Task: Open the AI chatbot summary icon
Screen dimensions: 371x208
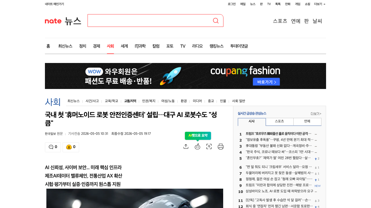Action: 197,146
